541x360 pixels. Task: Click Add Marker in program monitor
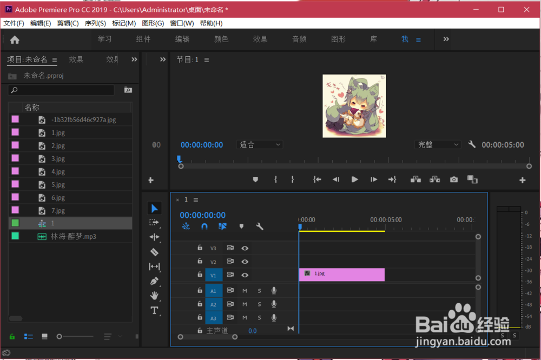(255, 179)
